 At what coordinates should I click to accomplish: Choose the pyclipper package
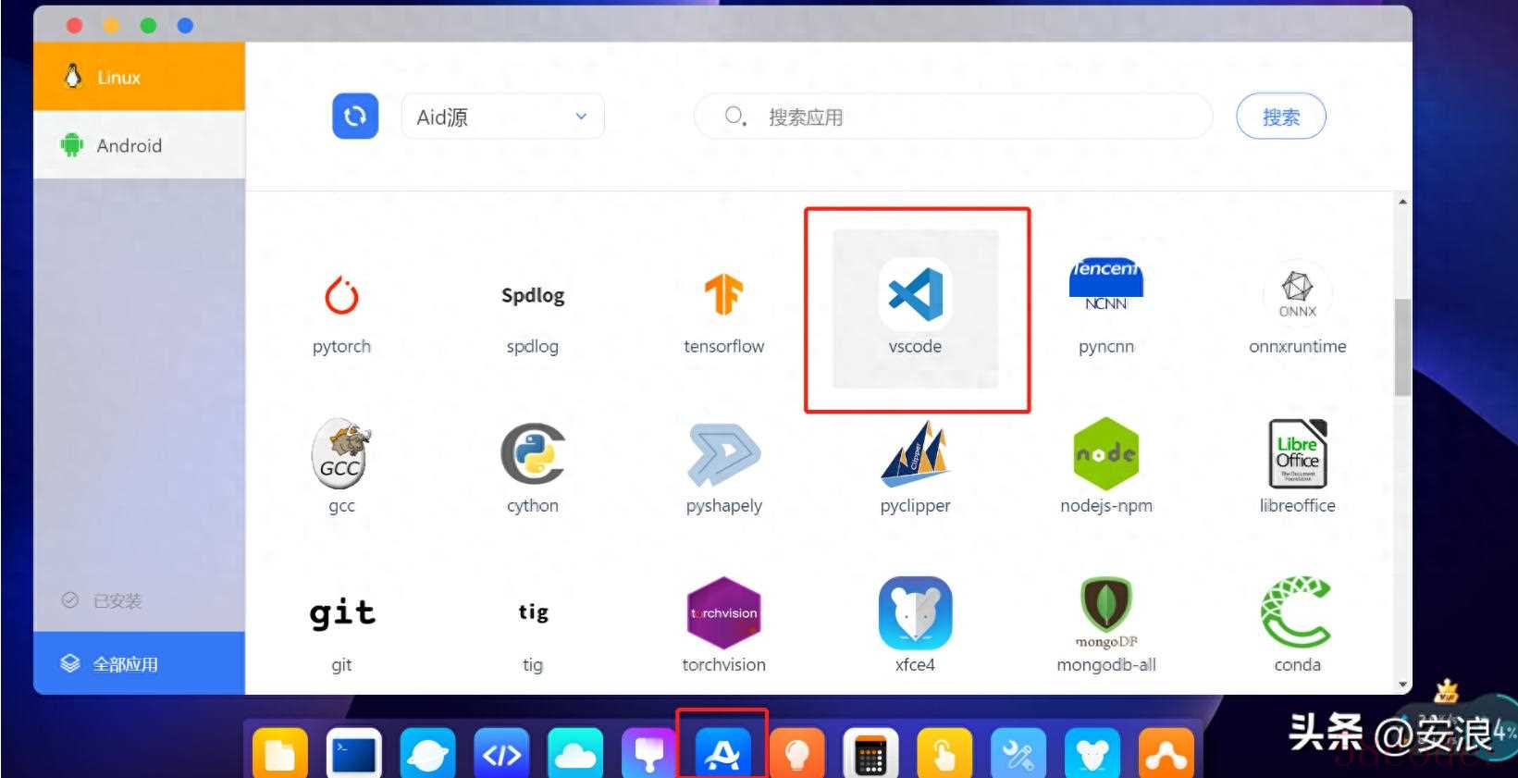point(915,466)
